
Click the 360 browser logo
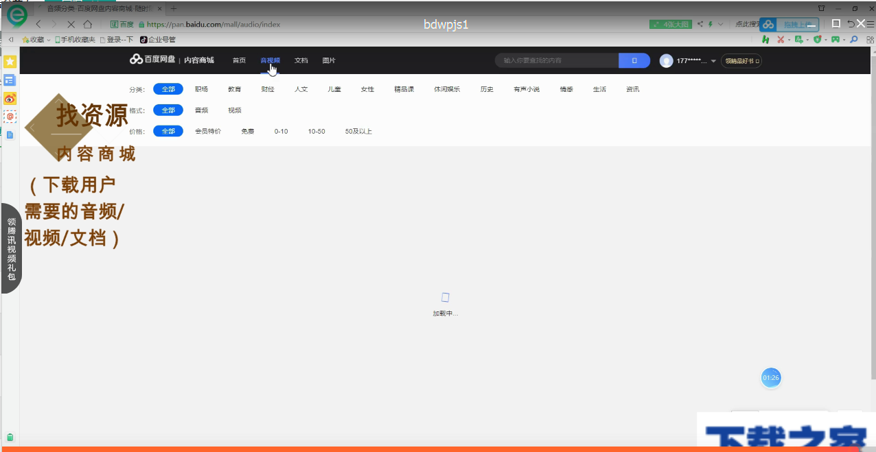[16, 16]
